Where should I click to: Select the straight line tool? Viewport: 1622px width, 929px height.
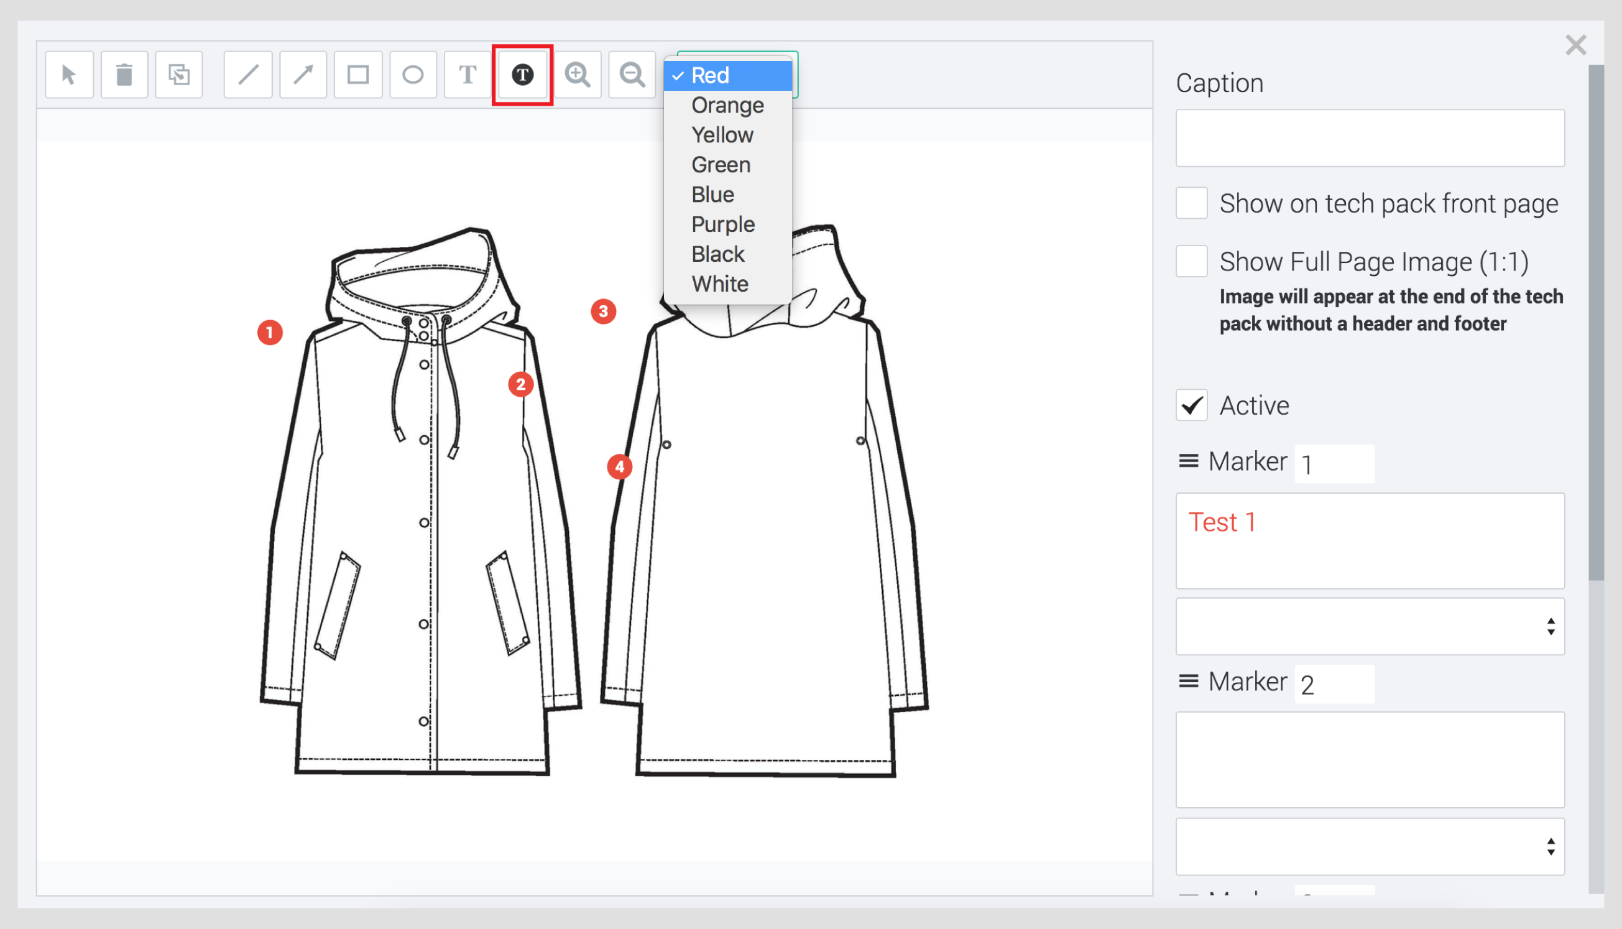(248, 75)
